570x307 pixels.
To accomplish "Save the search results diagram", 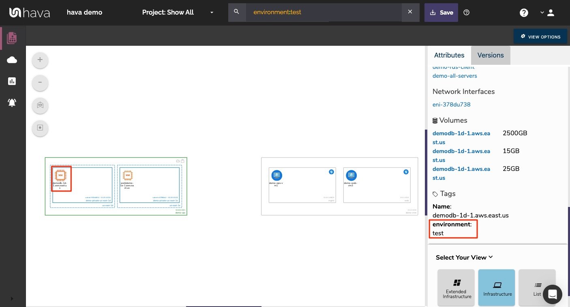I will (x=441, y=12).
